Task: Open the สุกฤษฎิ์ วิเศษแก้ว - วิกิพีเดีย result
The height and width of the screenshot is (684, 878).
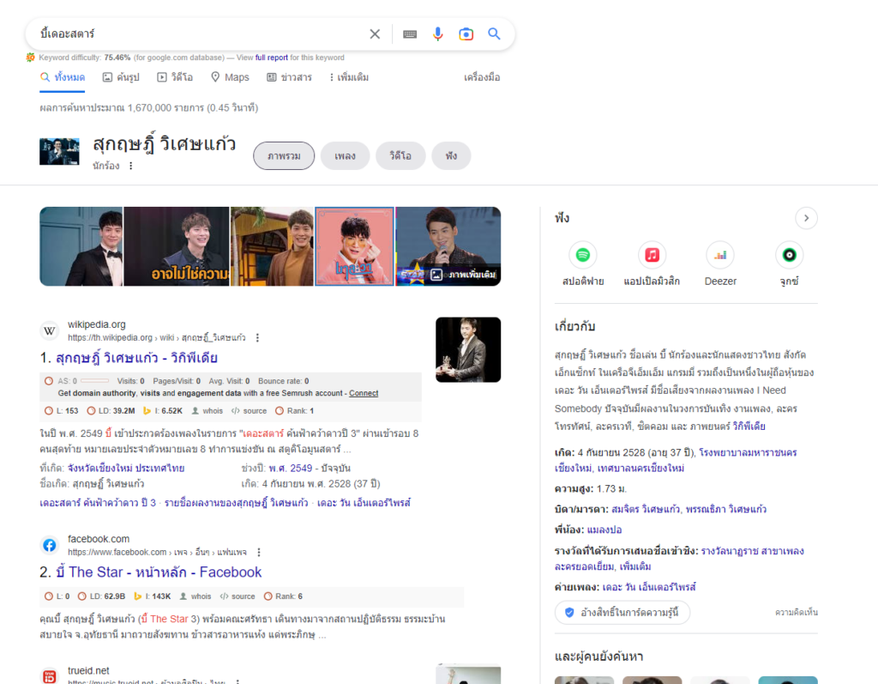Action: (136, 358)
